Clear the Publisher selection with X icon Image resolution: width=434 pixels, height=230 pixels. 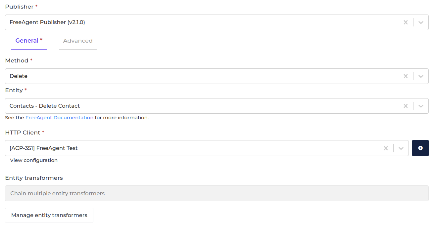(406, 22)
